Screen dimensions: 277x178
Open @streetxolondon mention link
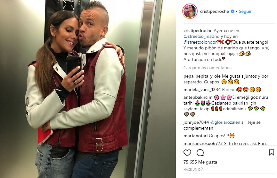tap(200, 42)
